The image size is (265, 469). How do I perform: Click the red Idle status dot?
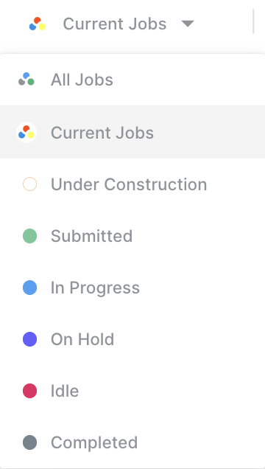click(x=30, y=391)
